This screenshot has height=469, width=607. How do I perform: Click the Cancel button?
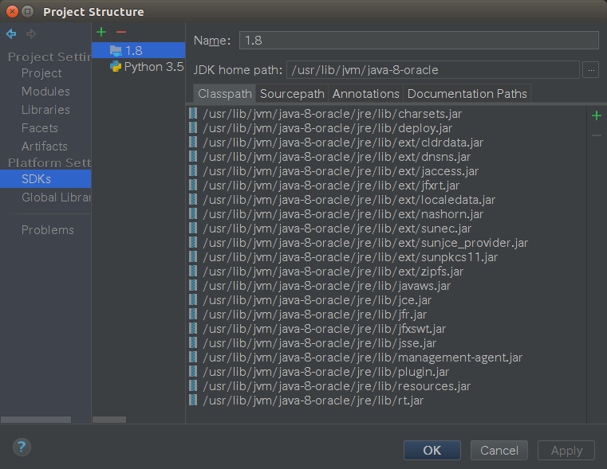[499, 450]
